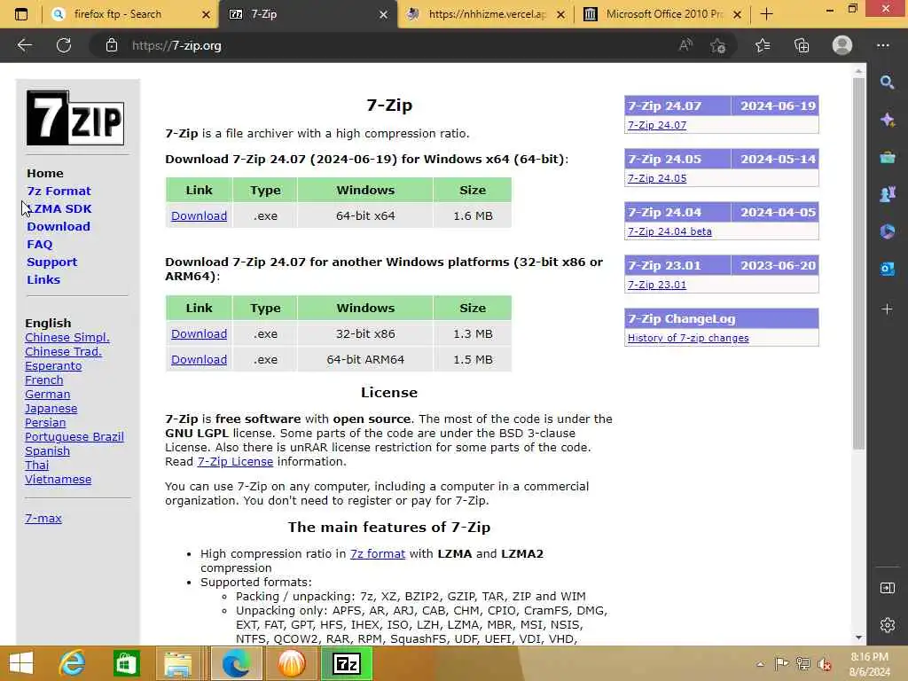This screenshot has height=681, width=908.
Task: Open 7-Zip 24.07 news link
Action: coord(657,125)
